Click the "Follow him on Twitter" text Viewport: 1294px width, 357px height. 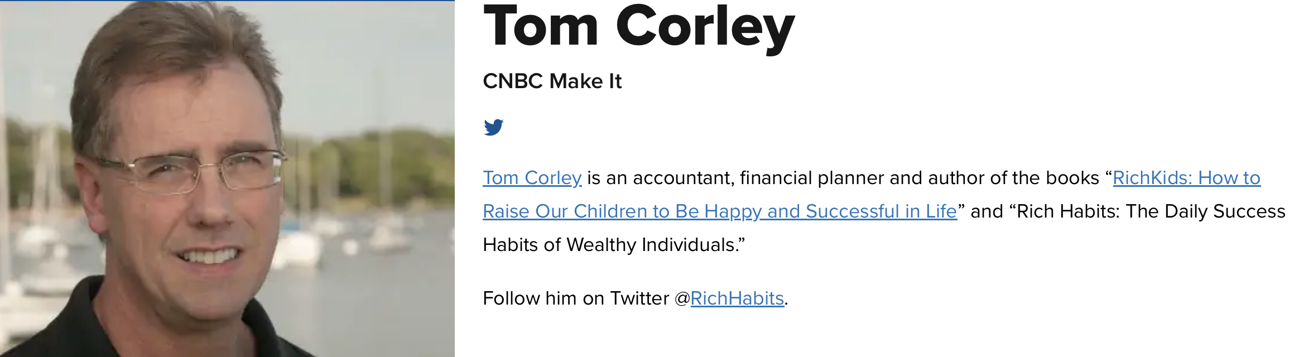pyautogui.click(x=576, y=298)
